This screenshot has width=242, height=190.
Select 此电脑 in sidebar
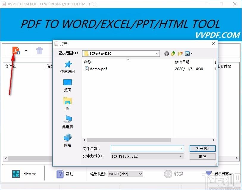click(68, 122)
